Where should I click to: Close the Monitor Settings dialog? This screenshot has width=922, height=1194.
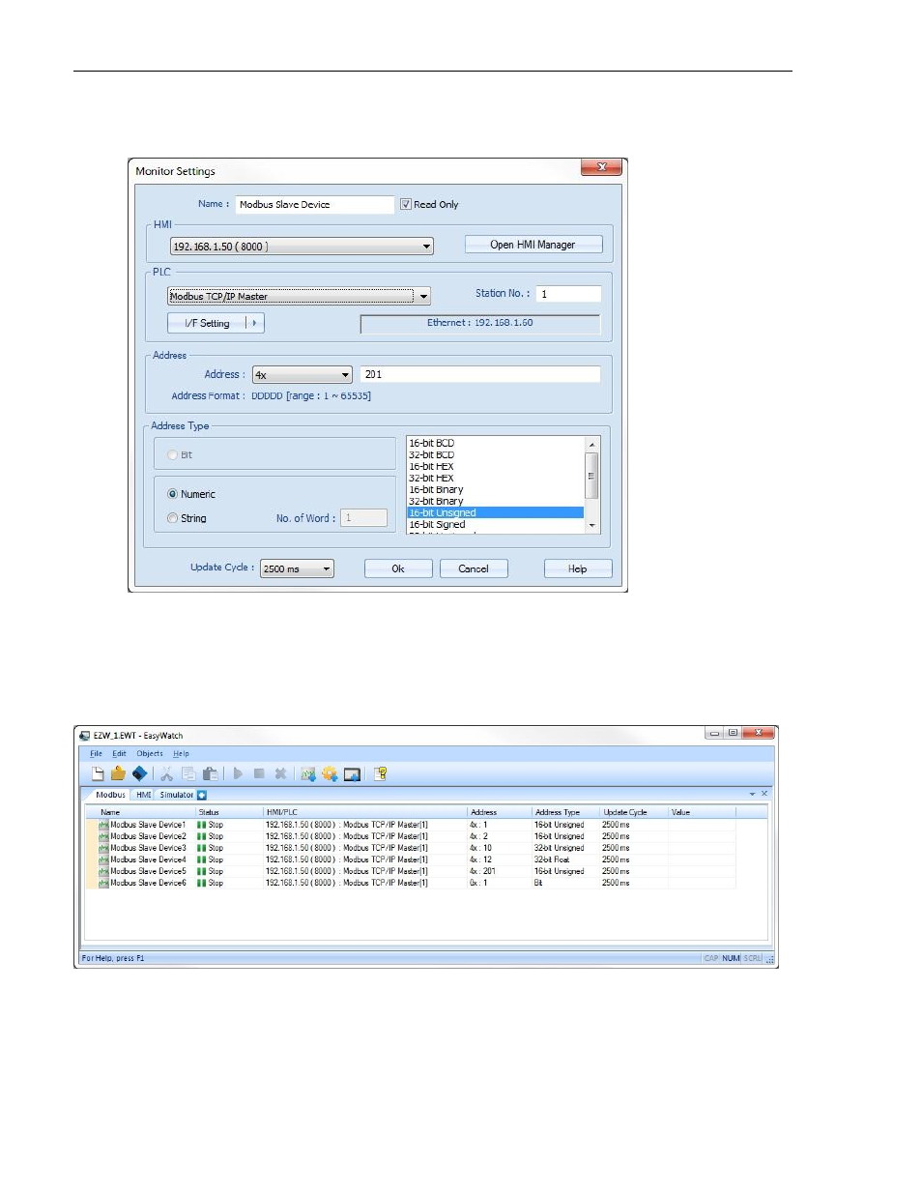[x=601, y=167]
